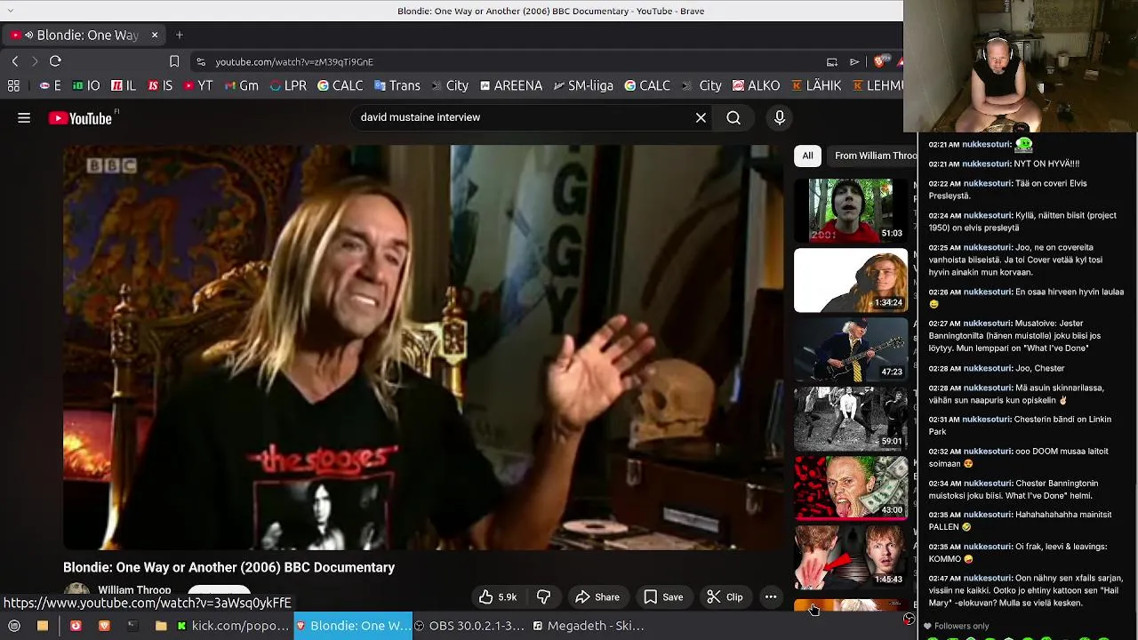1138x640 pixels.
Task: Open terminal from the taskbar
Action: [132, 626]
